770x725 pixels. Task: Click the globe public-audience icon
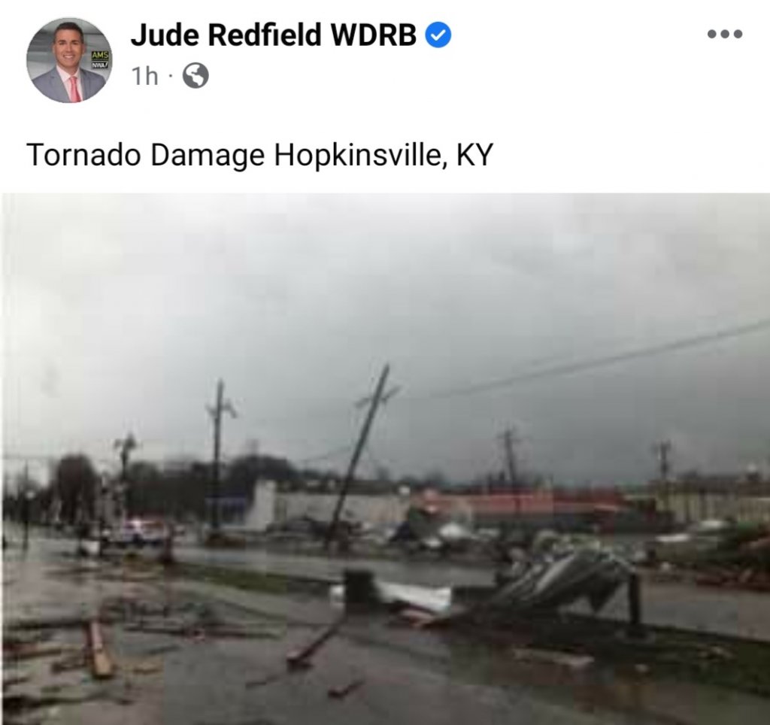click(x=196, y=76)
